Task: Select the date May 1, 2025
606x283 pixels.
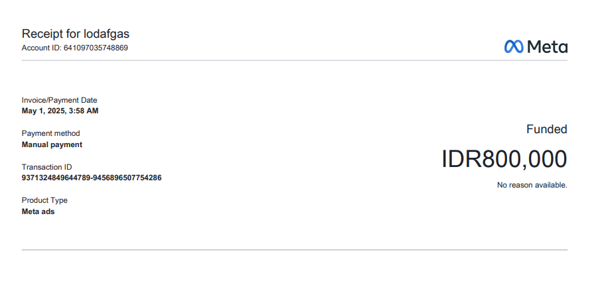Action: (43, 111)
